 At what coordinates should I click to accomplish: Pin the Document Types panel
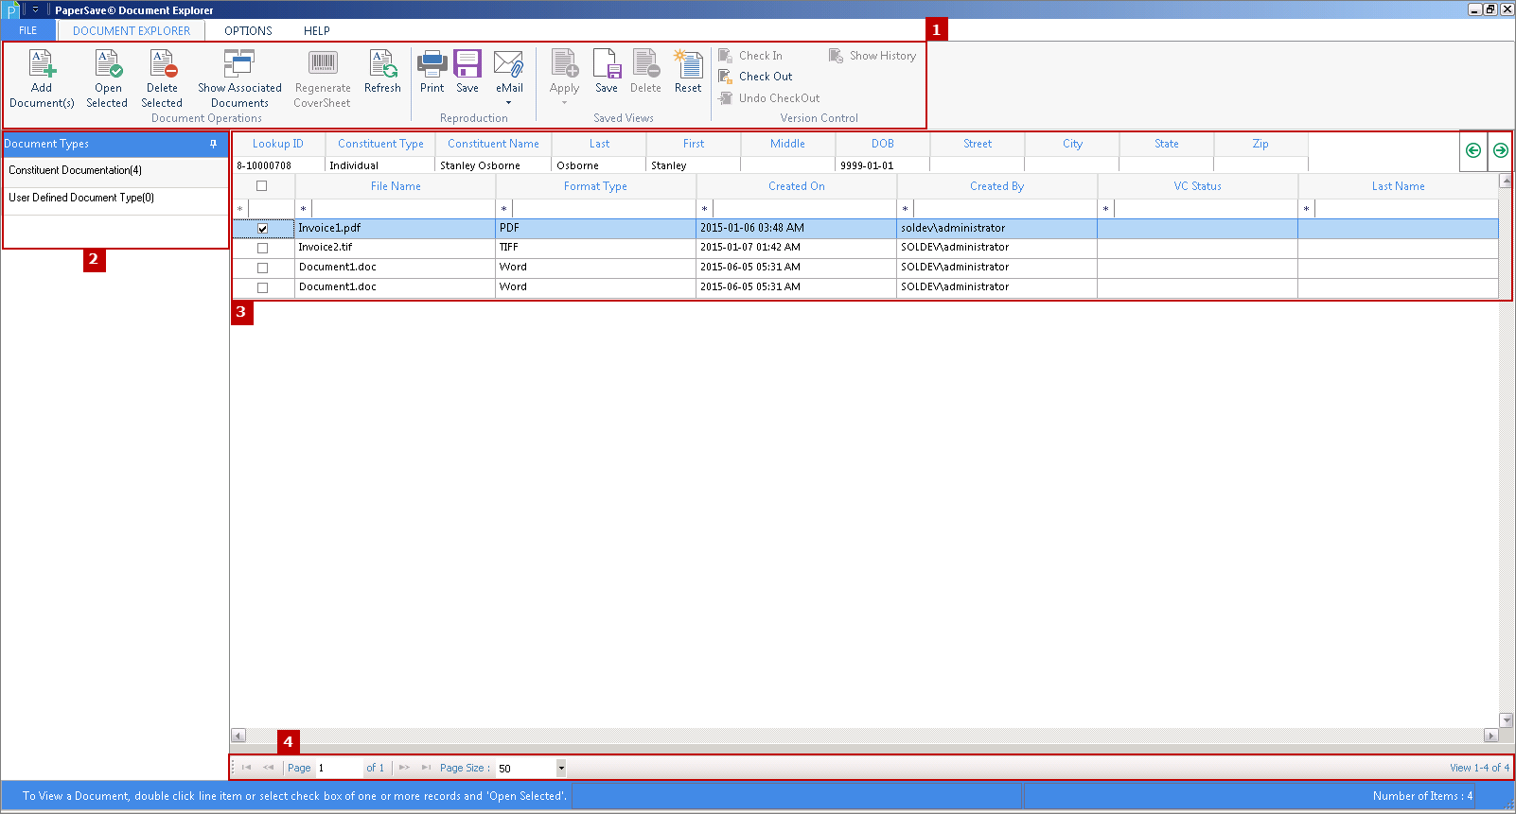[x=213, y=144]
